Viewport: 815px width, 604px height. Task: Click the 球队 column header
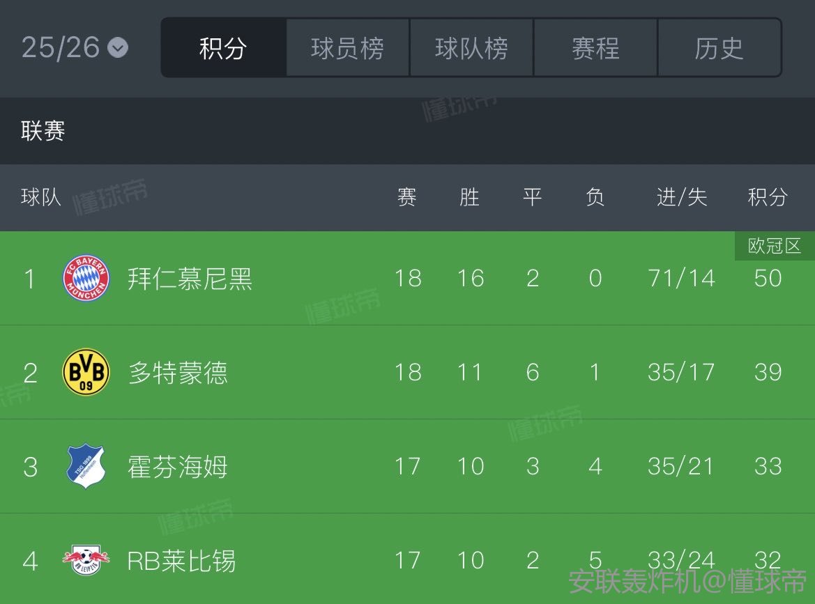(41, 197)
